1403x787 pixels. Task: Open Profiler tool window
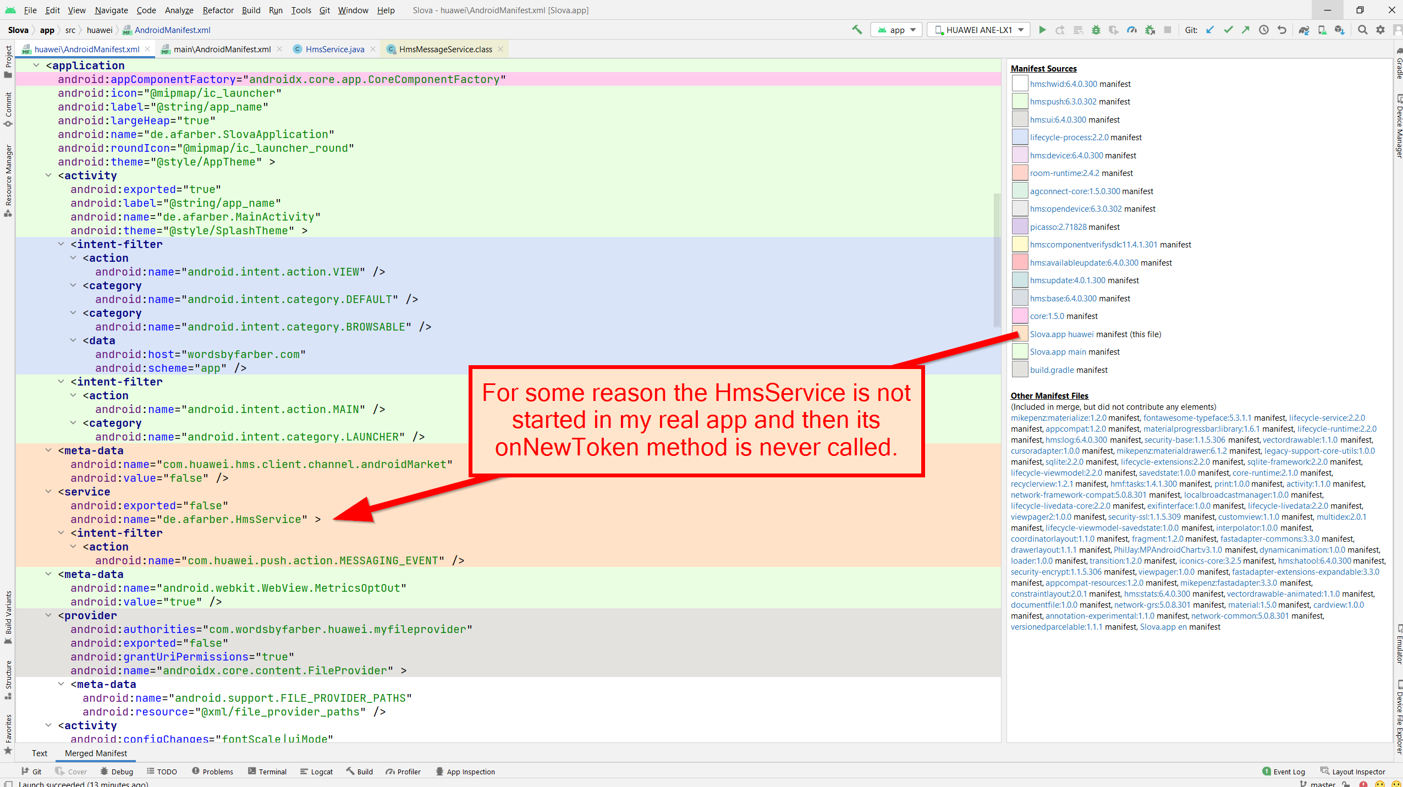tap(403, 772)
